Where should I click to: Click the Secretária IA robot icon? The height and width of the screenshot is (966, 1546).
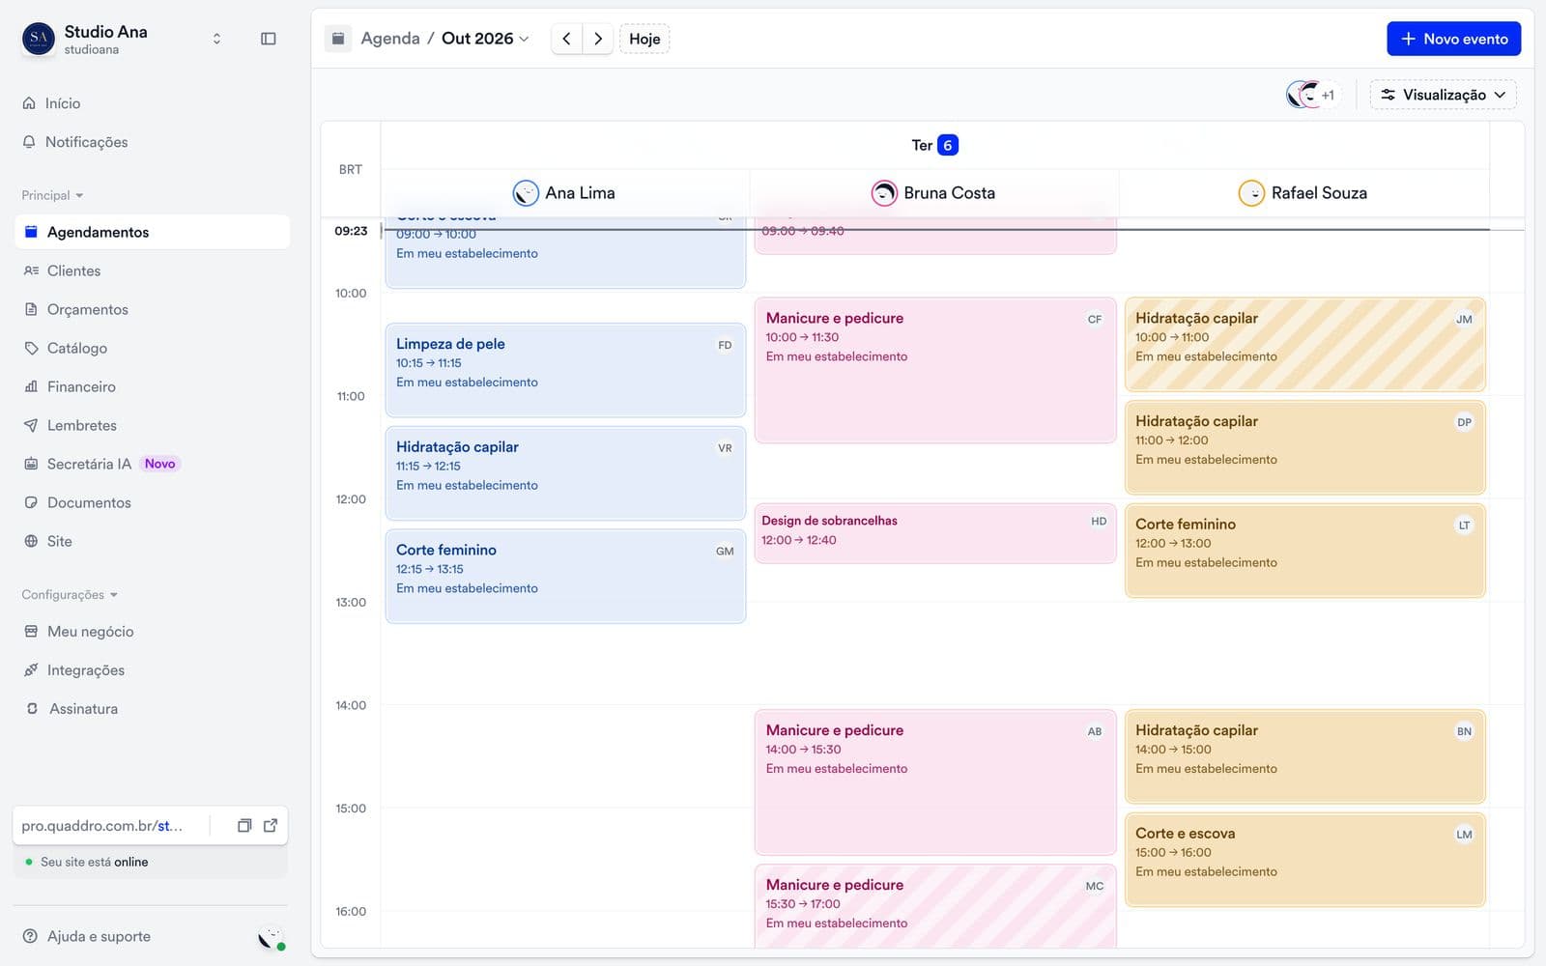coord(31,464)
